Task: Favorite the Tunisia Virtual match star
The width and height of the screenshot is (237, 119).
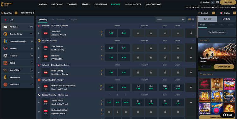Action: tap(39, 102)
